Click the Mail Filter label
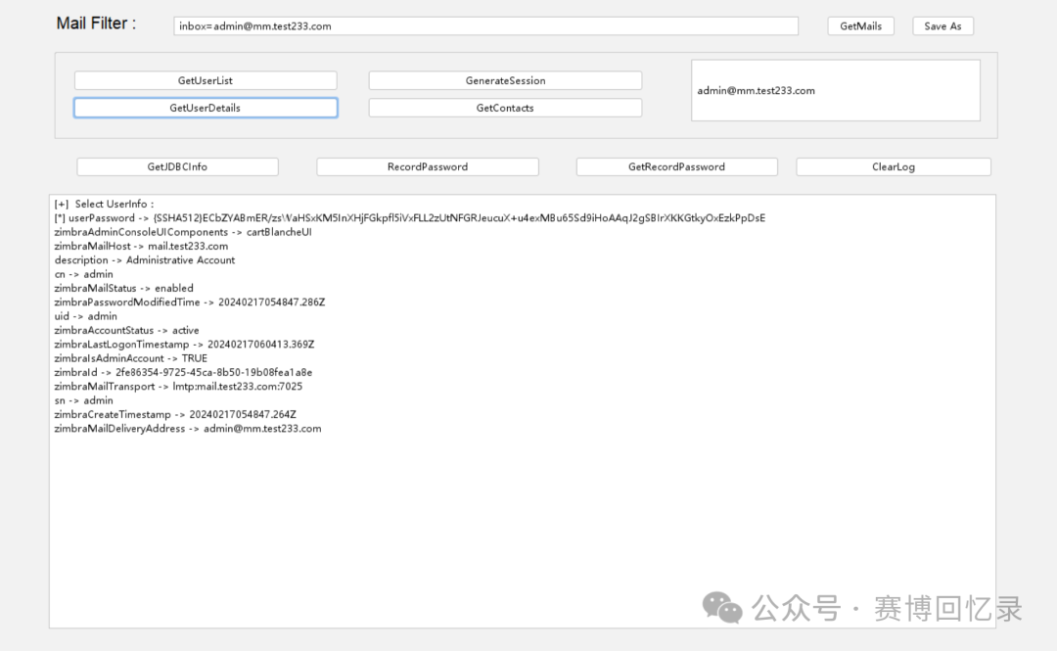Image resolution: width=1057 pixels, height=651 pixels. pyautogui.click(x=96, y=23)
